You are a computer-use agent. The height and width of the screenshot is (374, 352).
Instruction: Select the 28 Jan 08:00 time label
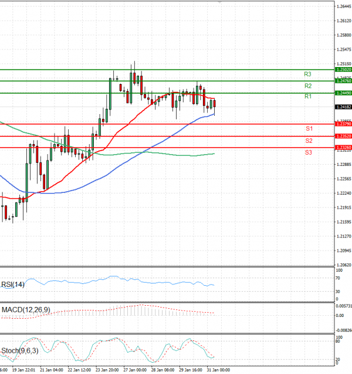point(163,370)
